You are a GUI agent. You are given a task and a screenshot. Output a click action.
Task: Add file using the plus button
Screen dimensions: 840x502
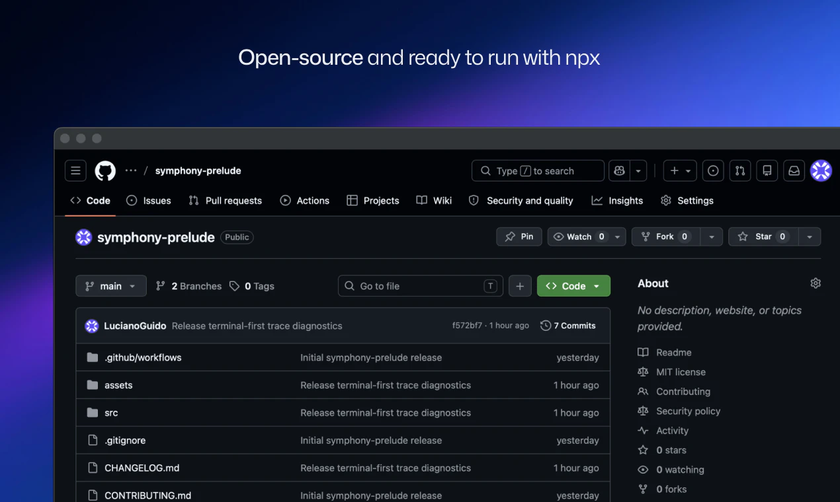520,286
